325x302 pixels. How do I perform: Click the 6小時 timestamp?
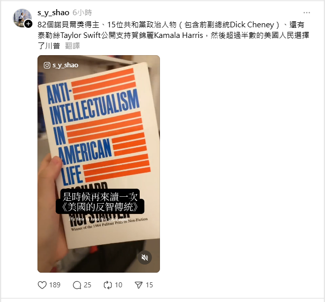(x=82, y=13)
